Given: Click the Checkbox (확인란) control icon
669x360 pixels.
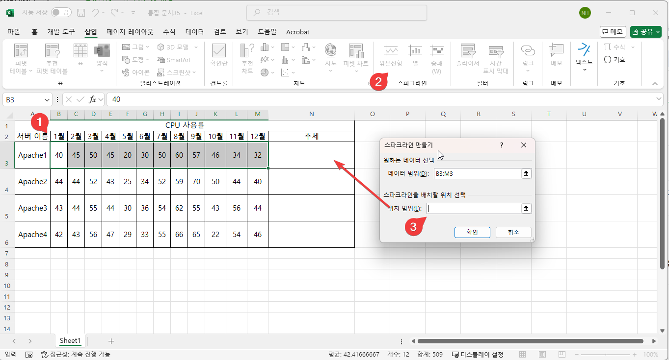Looking at the screenshot, I should tap(218, 51).
